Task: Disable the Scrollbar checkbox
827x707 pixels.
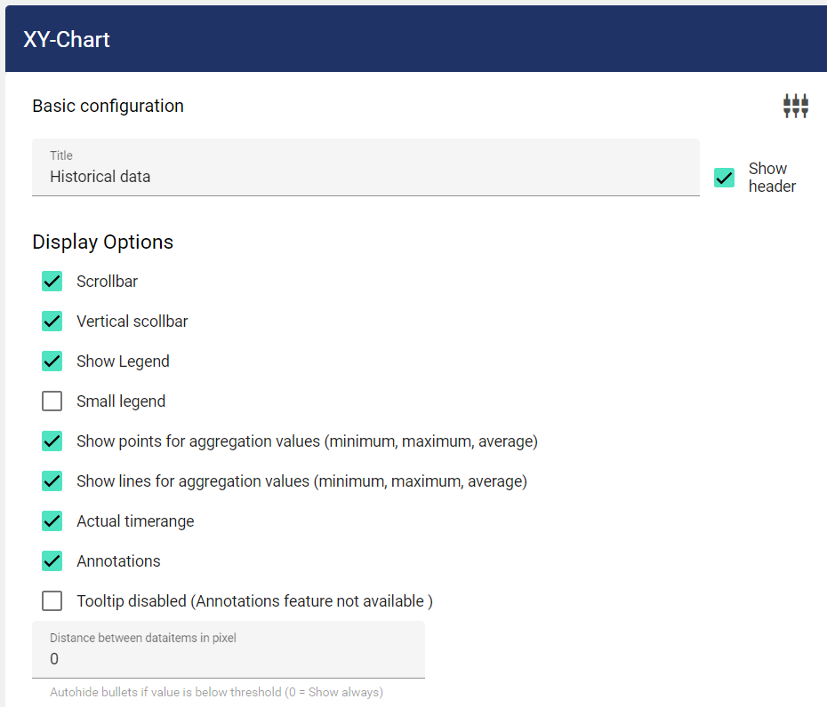Action: pyautogui.click(x=52, y=282)
